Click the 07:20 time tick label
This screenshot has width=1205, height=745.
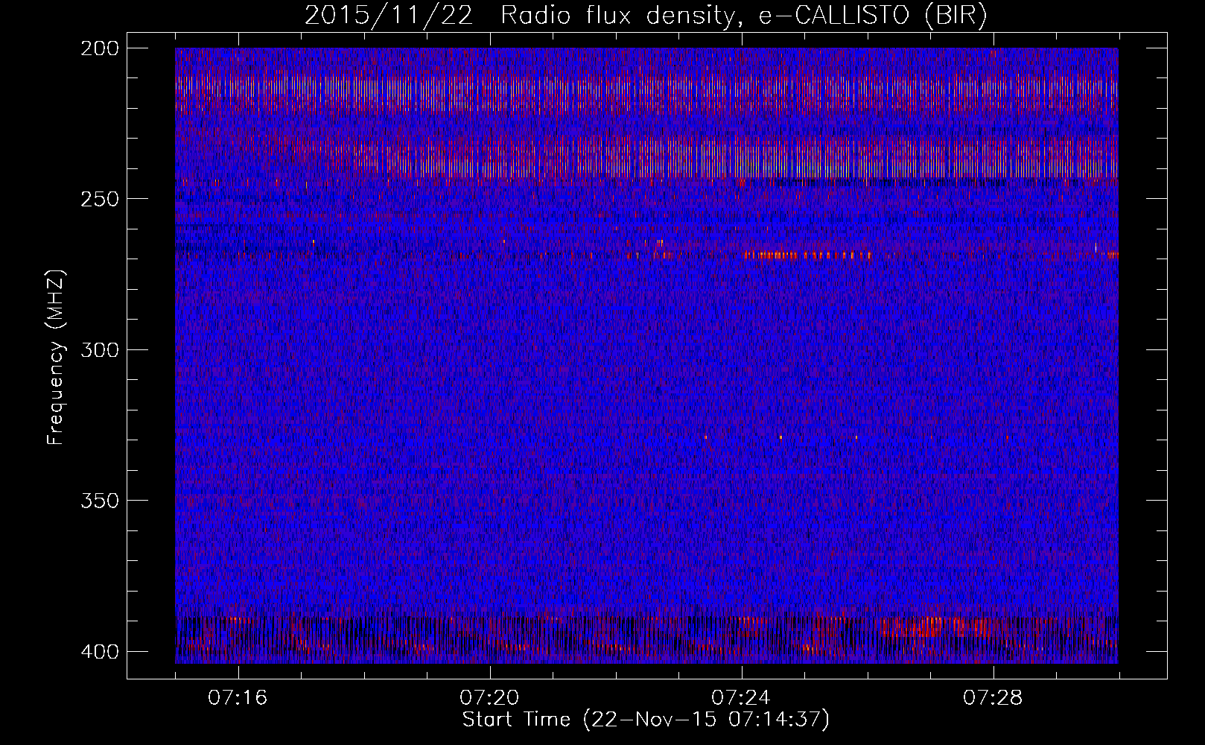[490, 698]
